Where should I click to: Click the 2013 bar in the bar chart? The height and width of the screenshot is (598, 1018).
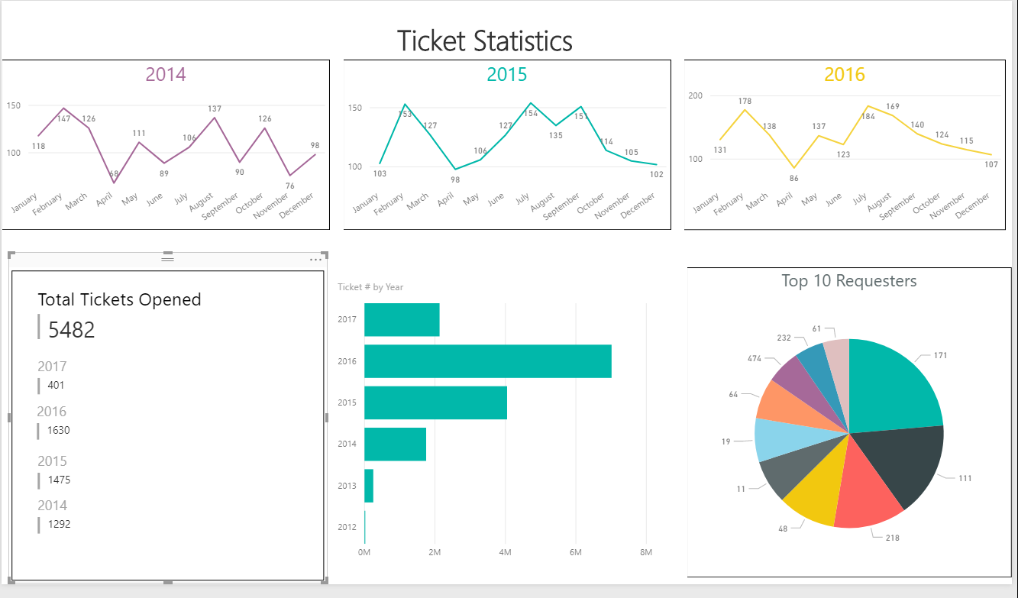(x=369, y=486)
